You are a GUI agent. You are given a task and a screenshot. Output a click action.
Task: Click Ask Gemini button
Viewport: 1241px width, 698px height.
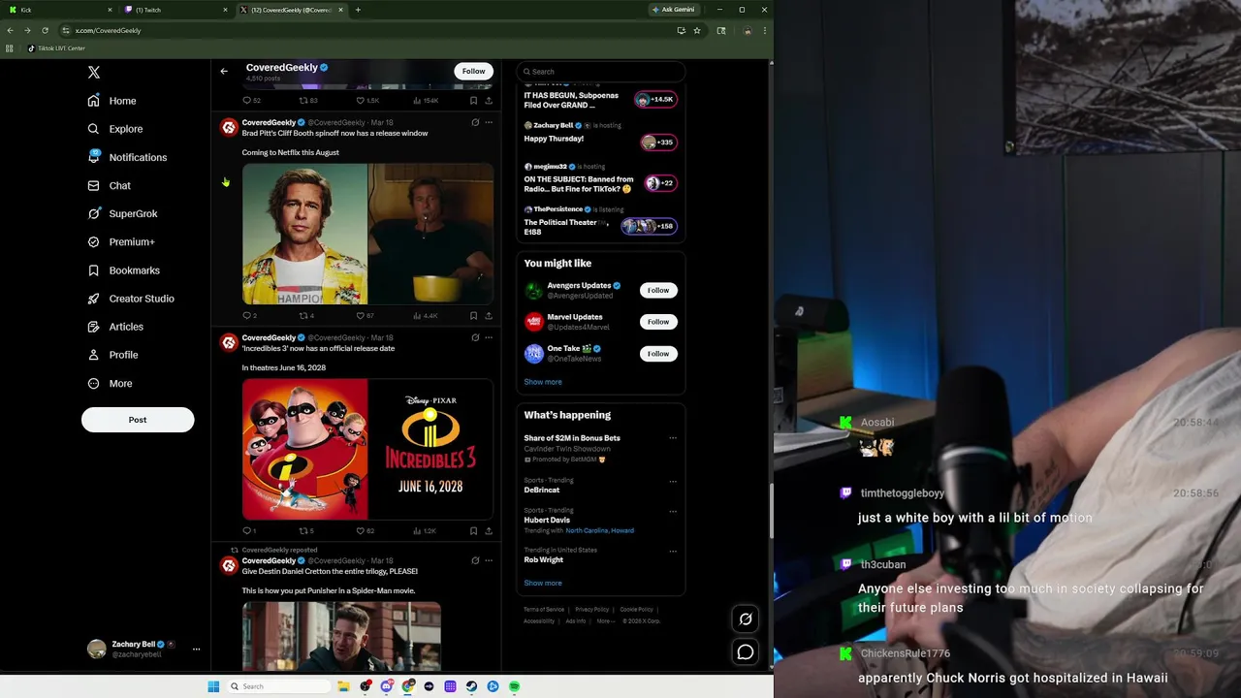674,10
